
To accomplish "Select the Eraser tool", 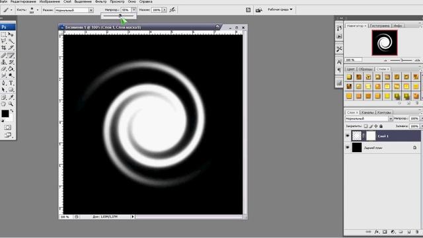I will click(x=4, y=69).
